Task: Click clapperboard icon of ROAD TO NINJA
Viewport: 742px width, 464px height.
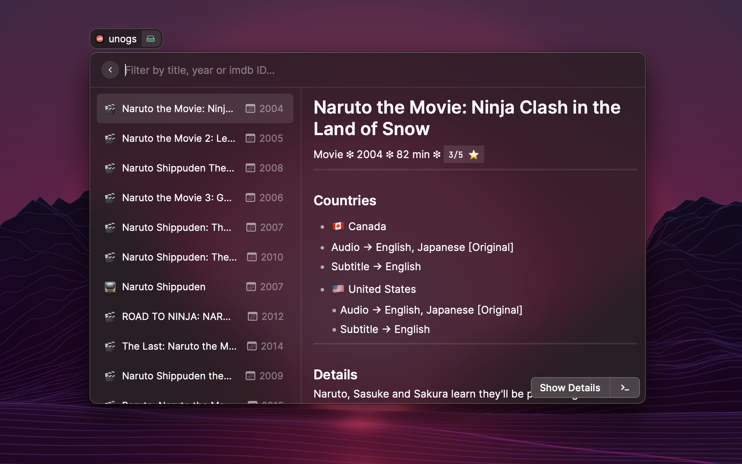Action: tap(110, 317)
